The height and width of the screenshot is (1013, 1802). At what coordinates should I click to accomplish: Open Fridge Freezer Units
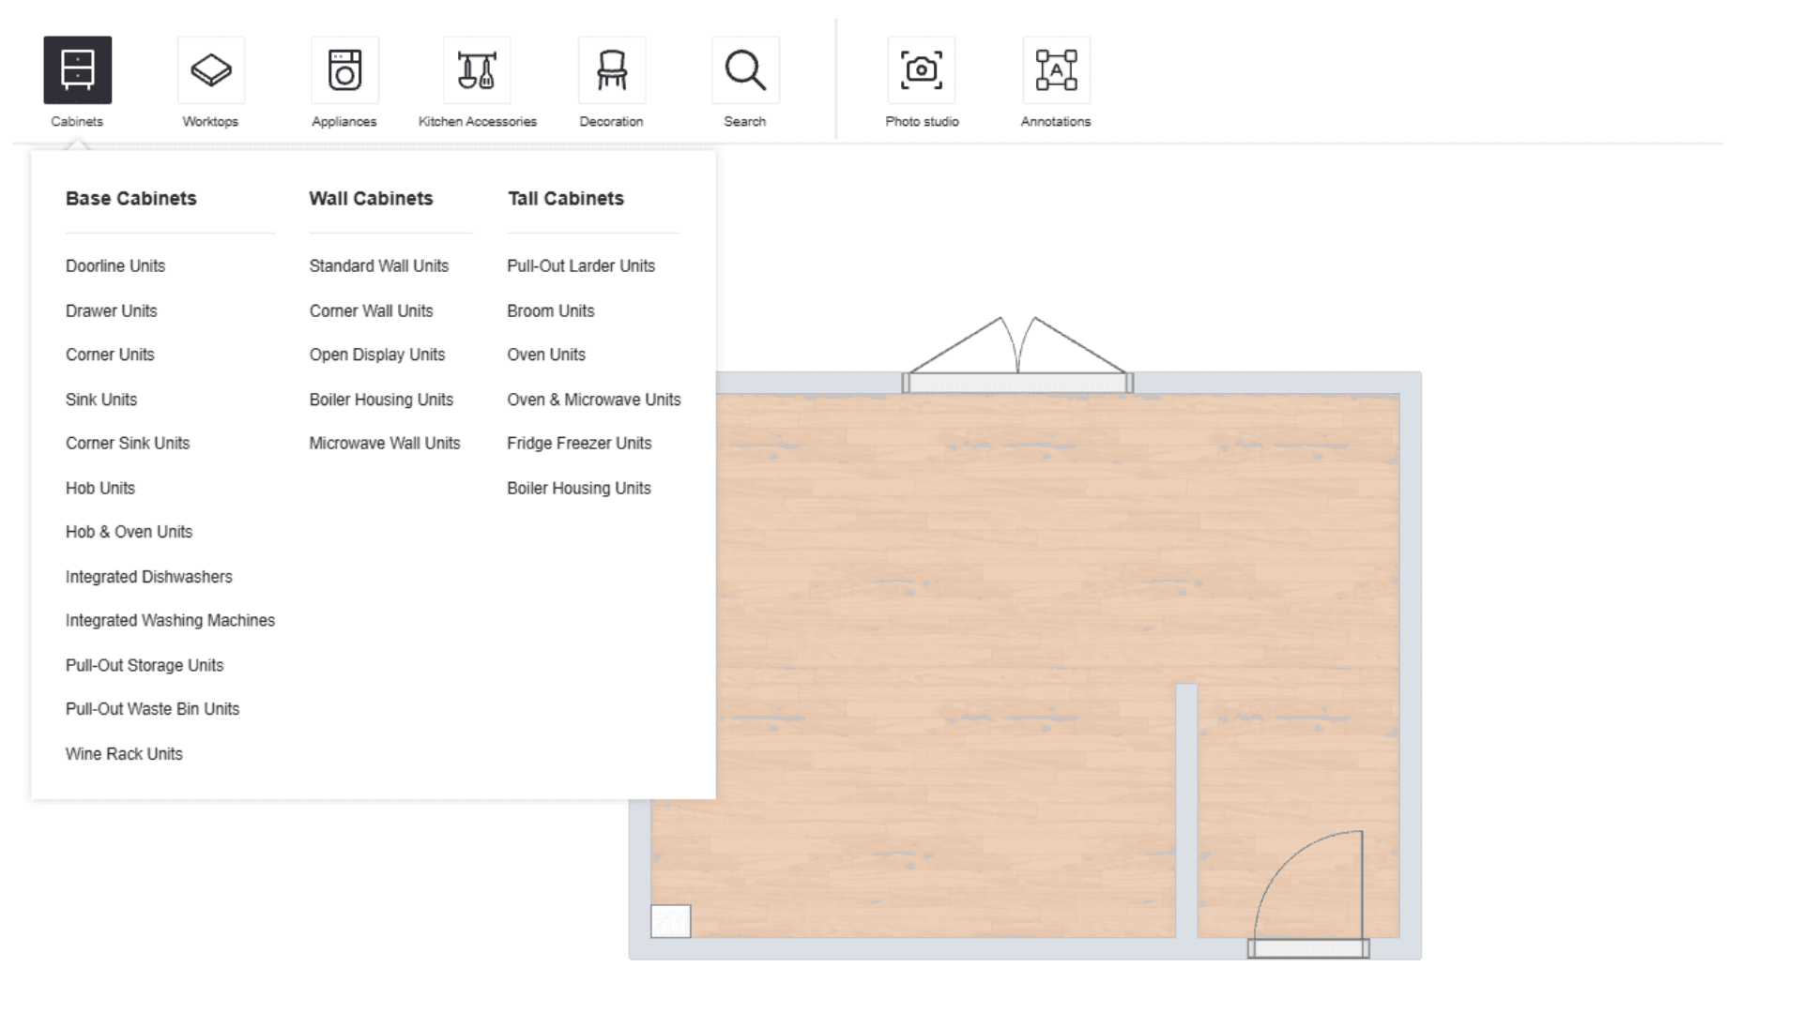click(x=579, y=444)
